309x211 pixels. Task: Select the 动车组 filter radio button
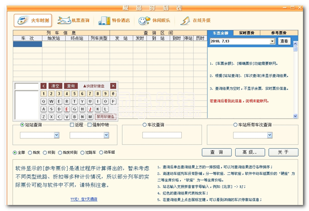click(x=101, y=152)
